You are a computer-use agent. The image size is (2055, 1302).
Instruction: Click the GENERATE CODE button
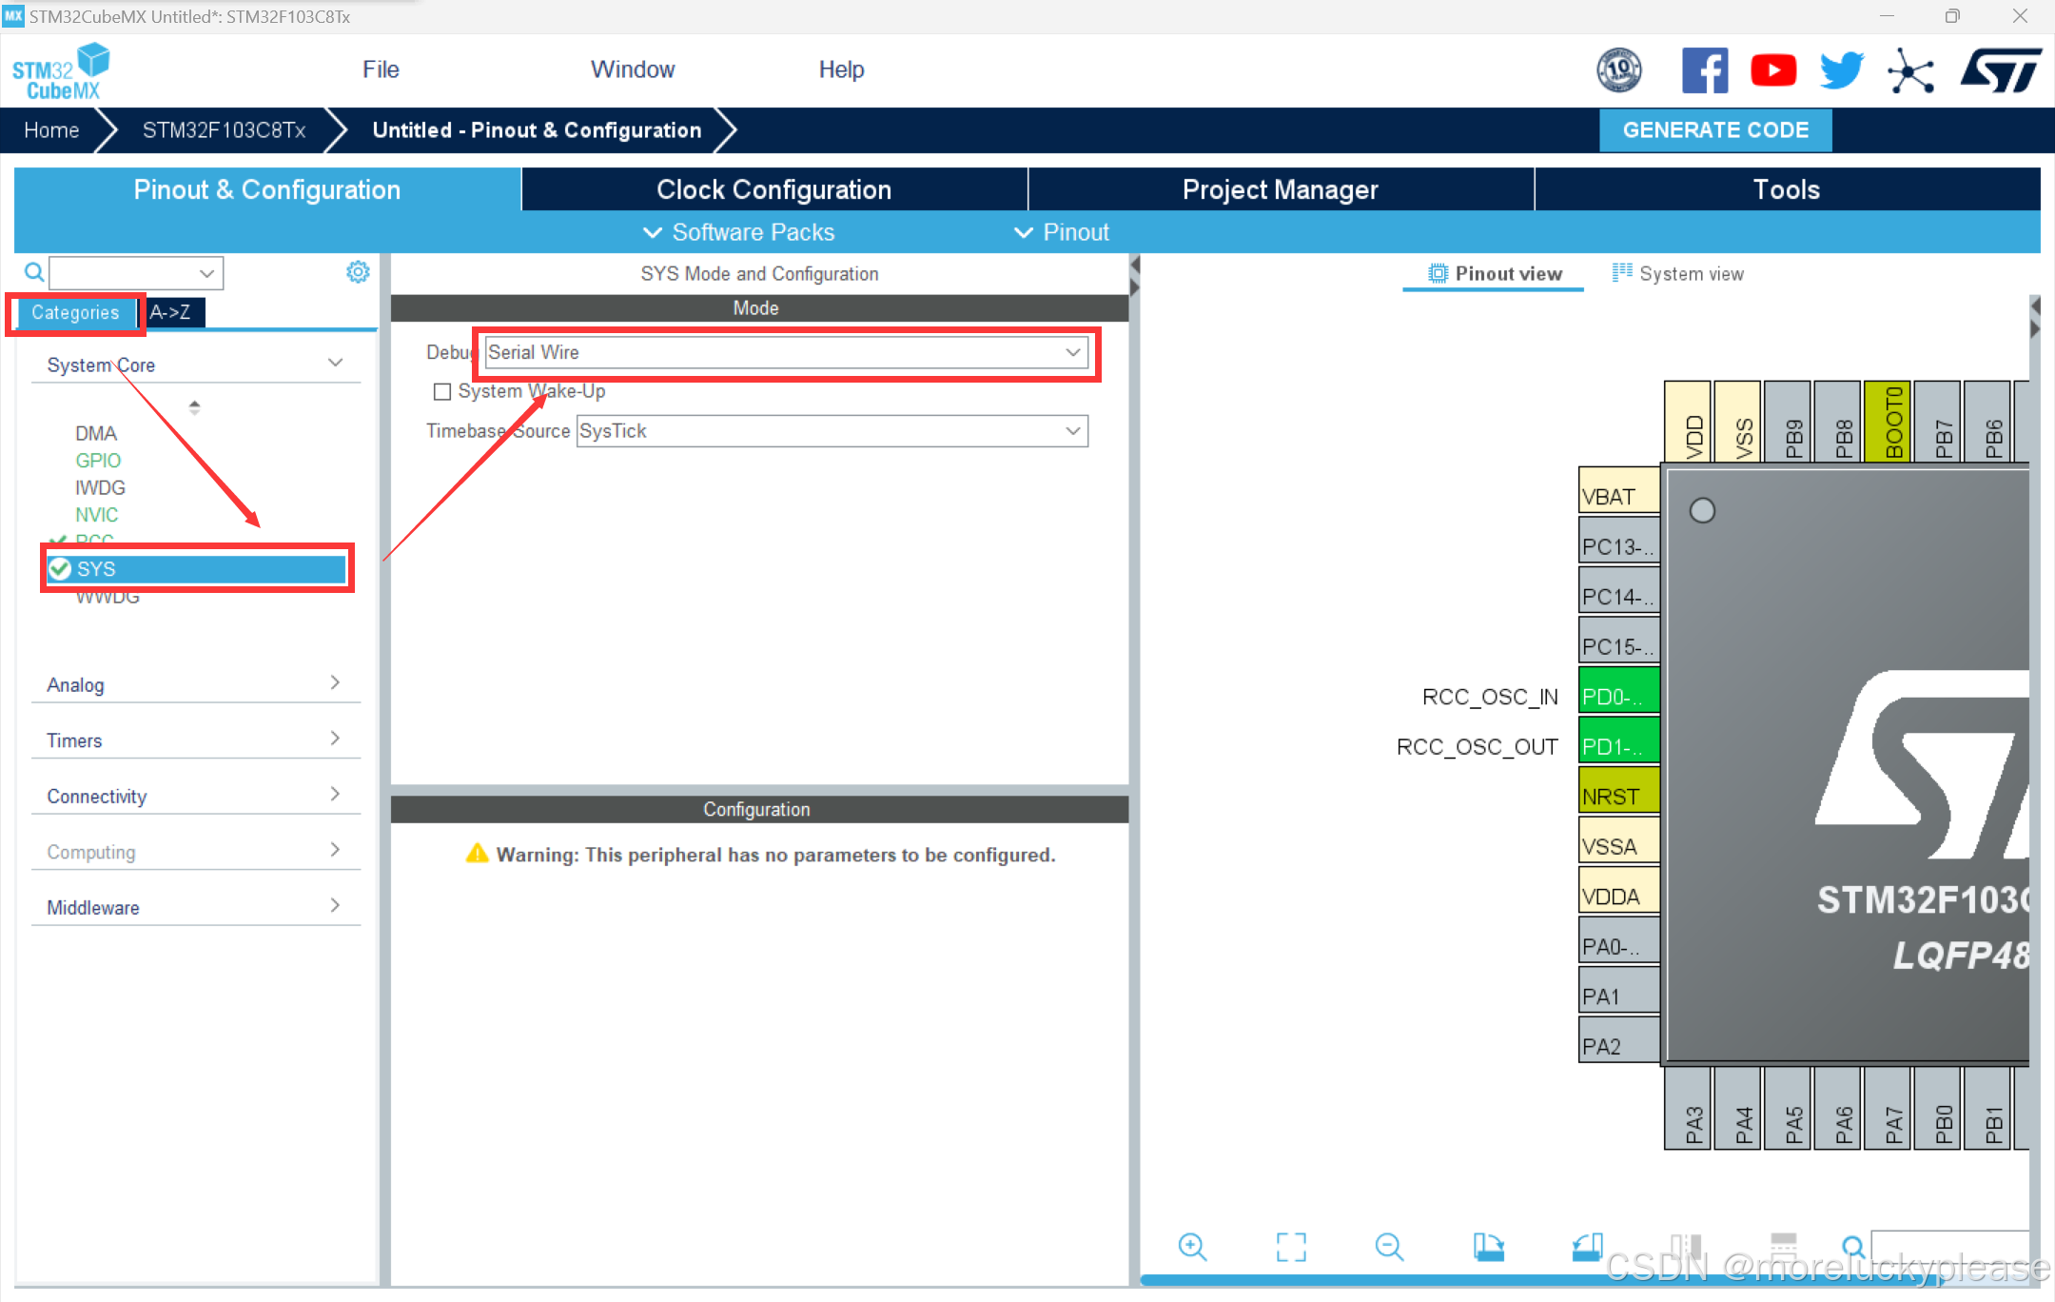coord(1714,130)
